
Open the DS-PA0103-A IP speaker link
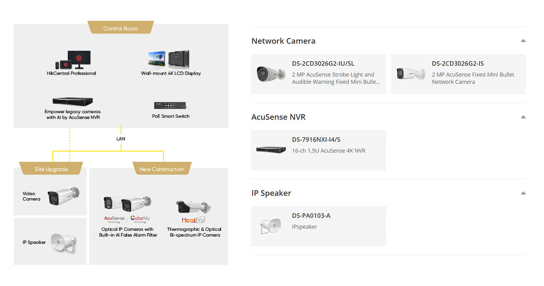311,215
